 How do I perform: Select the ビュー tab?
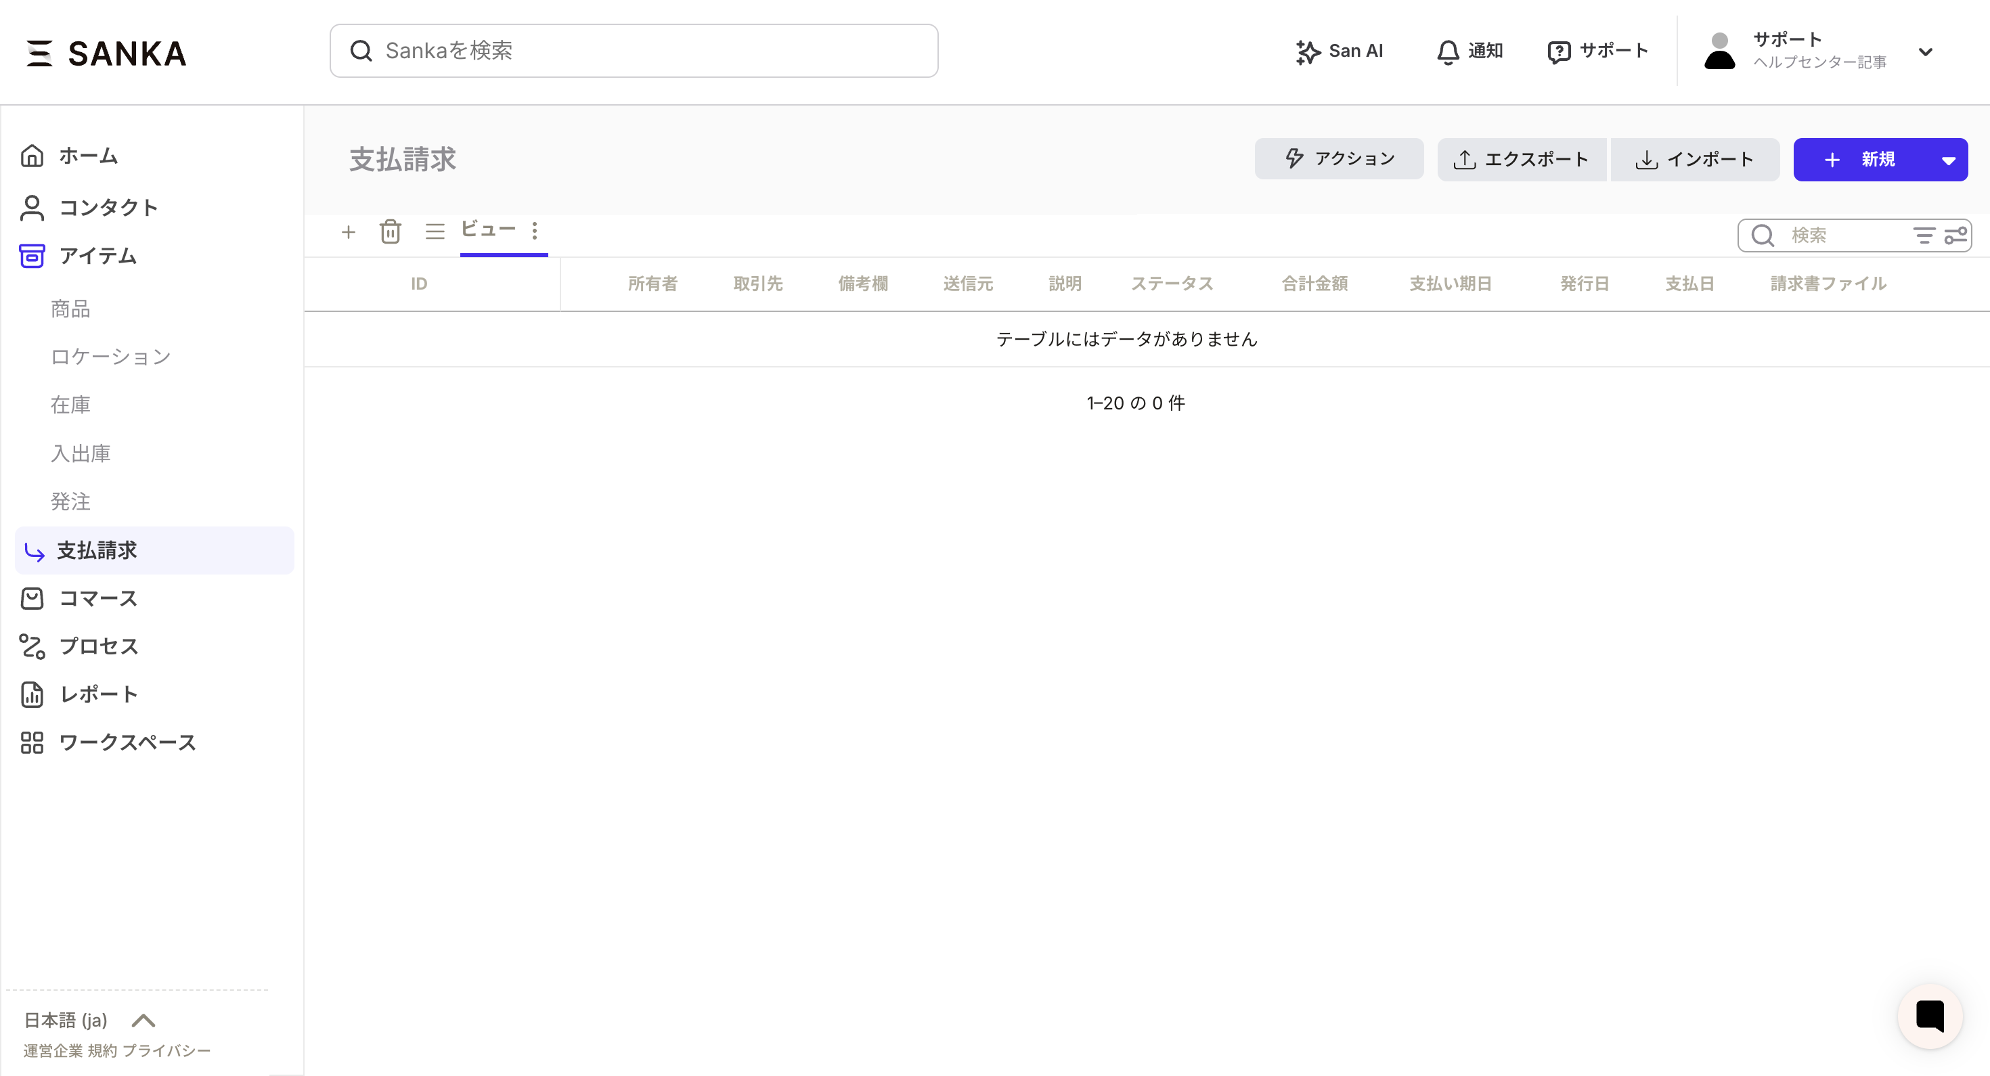pos(488,229)
